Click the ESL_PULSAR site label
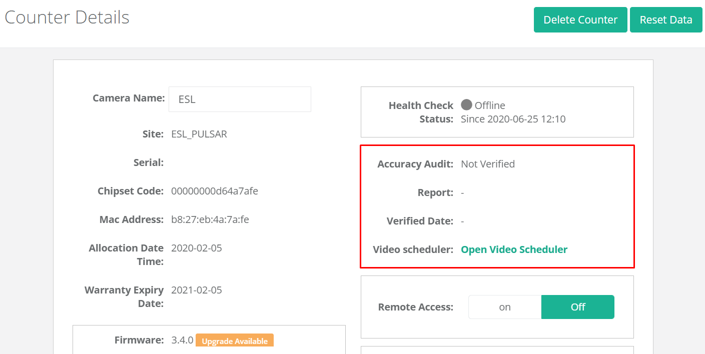This screenshot has width=705, height=354. pos(199,133)
